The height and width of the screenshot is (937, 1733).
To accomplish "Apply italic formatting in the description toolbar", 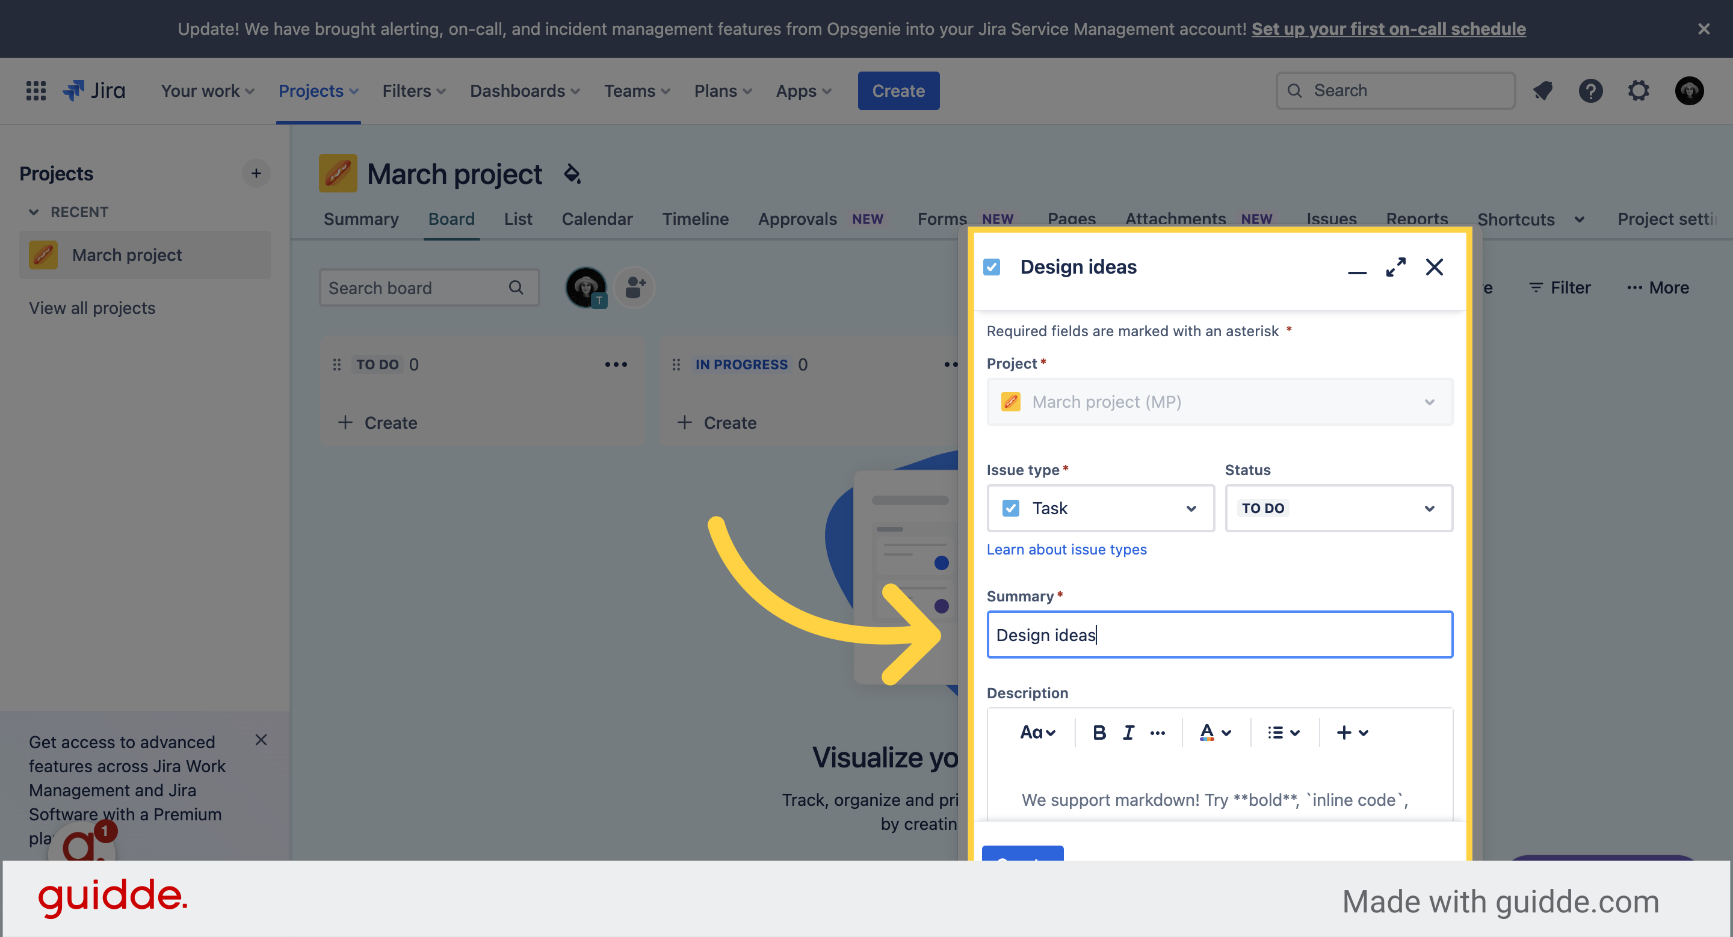I will tap(1128, 732).
